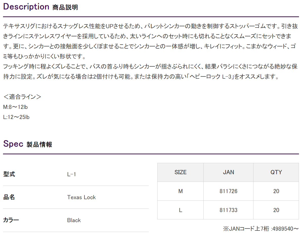The width and height of the screenshot is (301, 233).
Task: Select the SIZE column header
Action: click(180, 172)
